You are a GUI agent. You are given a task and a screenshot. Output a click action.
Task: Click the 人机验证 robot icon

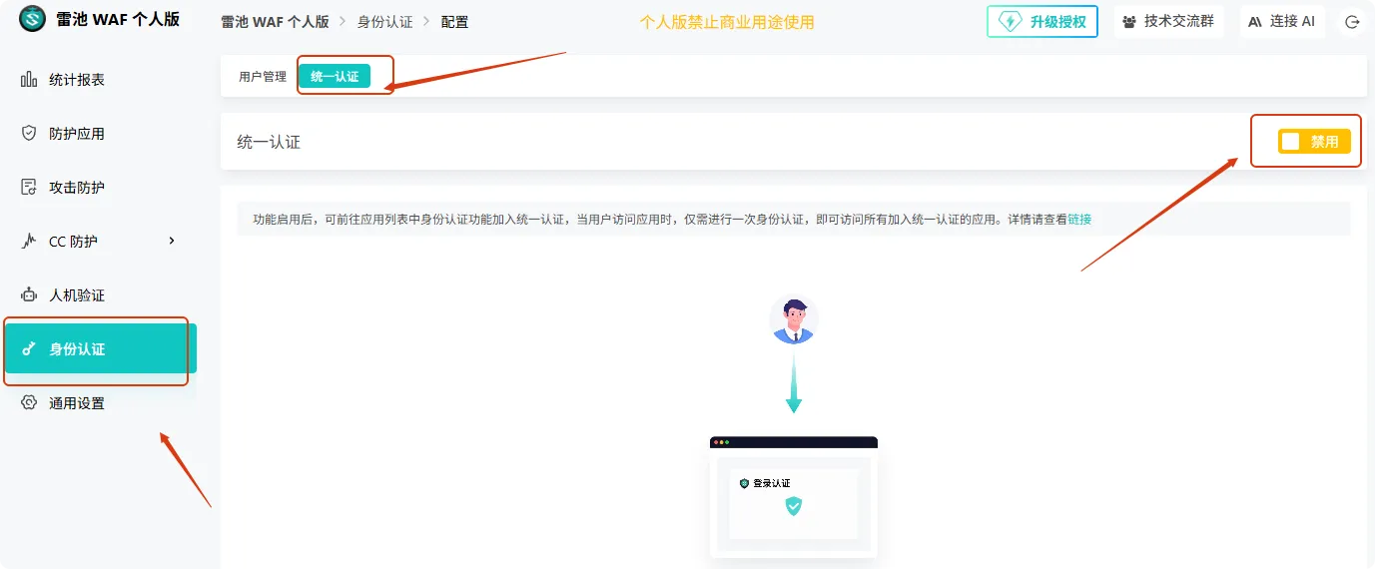click(x=29, y=294)
